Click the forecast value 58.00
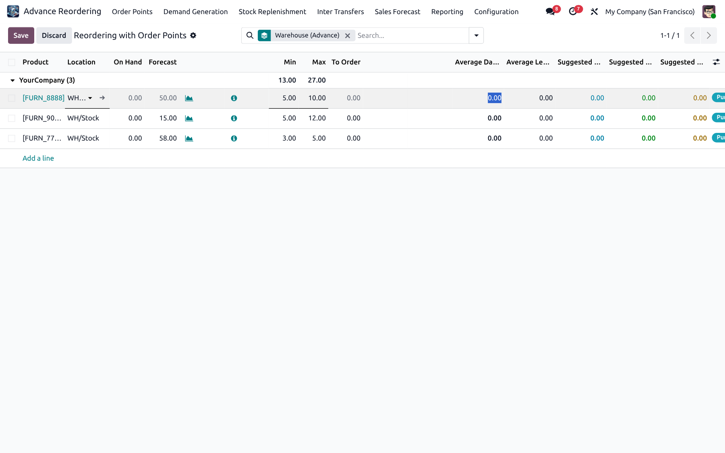Screen dimensions: 725x453 (168, 138)
